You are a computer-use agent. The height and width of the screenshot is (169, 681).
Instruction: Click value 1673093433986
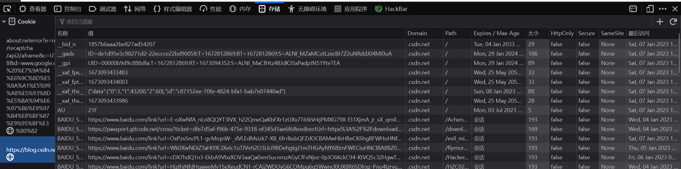(108, 101)
